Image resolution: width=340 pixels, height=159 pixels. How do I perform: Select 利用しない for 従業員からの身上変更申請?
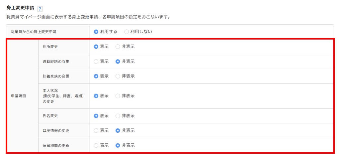point(127,32)
